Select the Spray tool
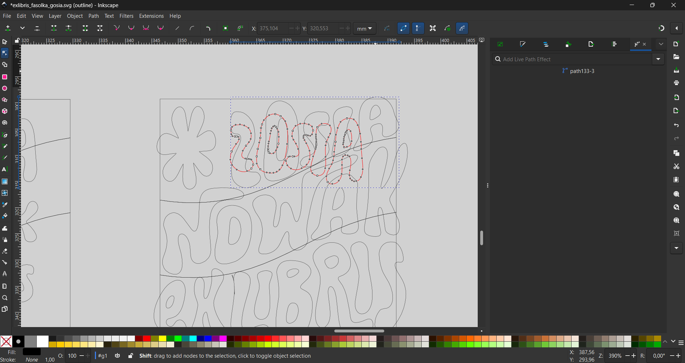This screenshot has height=363, width=685. click(x=5, y=240)
